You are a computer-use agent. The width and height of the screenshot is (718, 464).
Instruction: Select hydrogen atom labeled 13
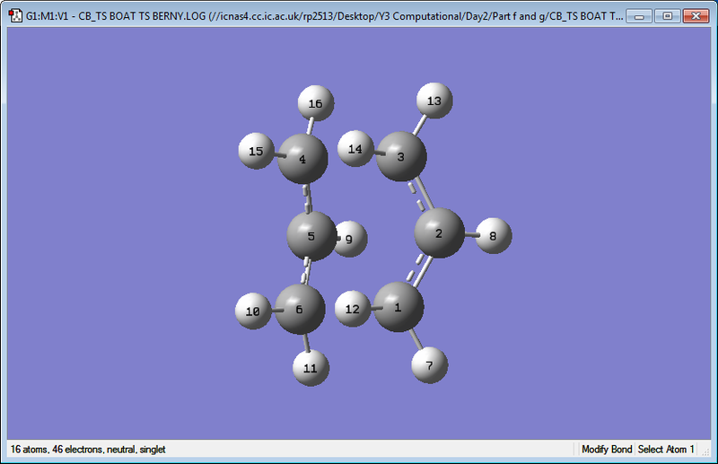point(434,101)
